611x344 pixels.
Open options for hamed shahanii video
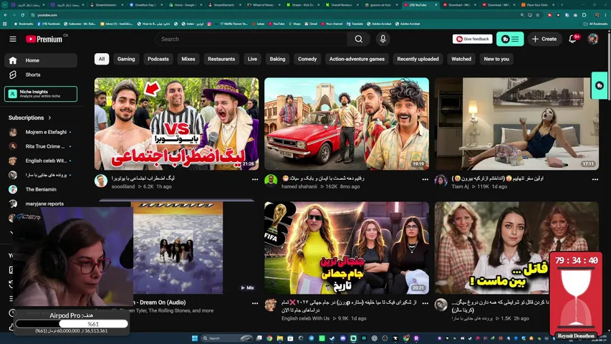425,179
